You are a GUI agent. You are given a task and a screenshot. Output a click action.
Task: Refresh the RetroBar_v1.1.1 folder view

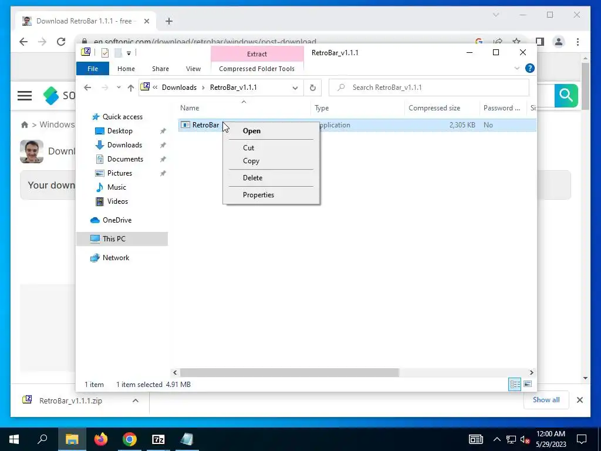pyautogui.click(x=313, y=88)
